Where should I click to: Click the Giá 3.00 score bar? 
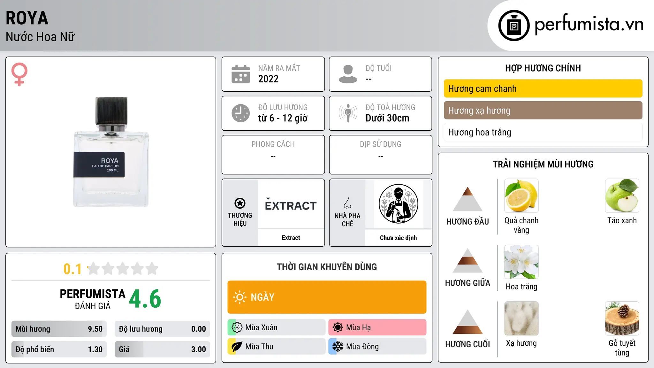pos(163,349)
